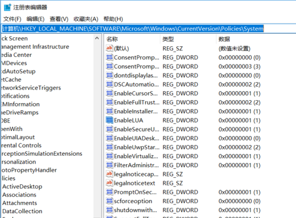Select the (默认) value name
Viewport: 296px width, 218px height.
121,49
